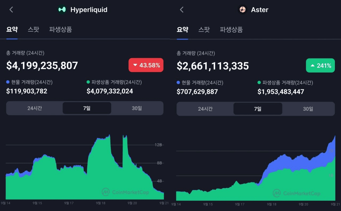341x211 pixels.
Task: Tap Hyperliquid derivatives volume $4,079,332,024
Action: pyautogui.click(x=110, y=91)
